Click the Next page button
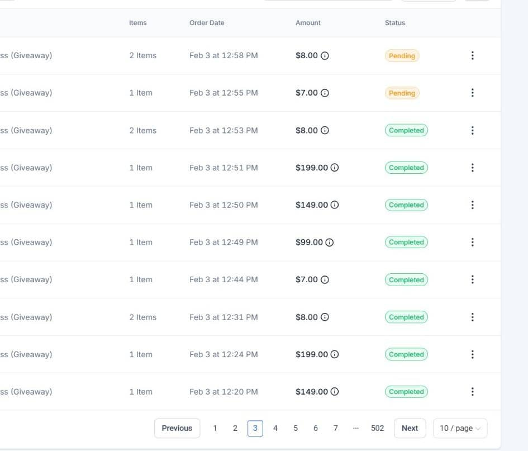 pos(410,428)
